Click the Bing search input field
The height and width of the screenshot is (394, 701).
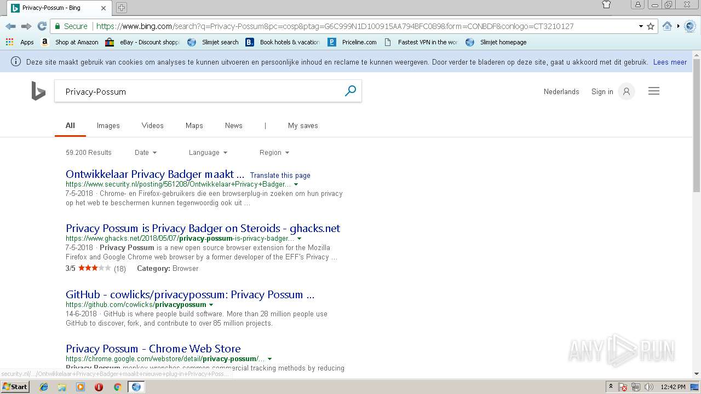pos(200,91)
